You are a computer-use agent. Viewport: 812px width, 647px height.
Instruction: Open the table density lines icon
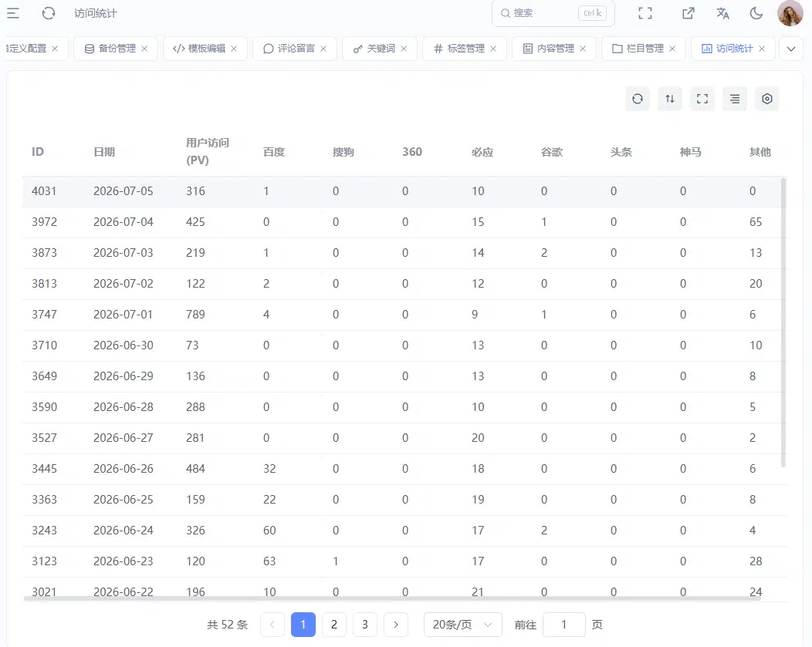[735, 99]
